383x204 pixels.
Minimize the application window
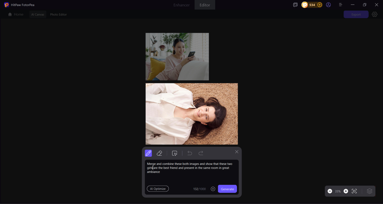click(353, 5)
